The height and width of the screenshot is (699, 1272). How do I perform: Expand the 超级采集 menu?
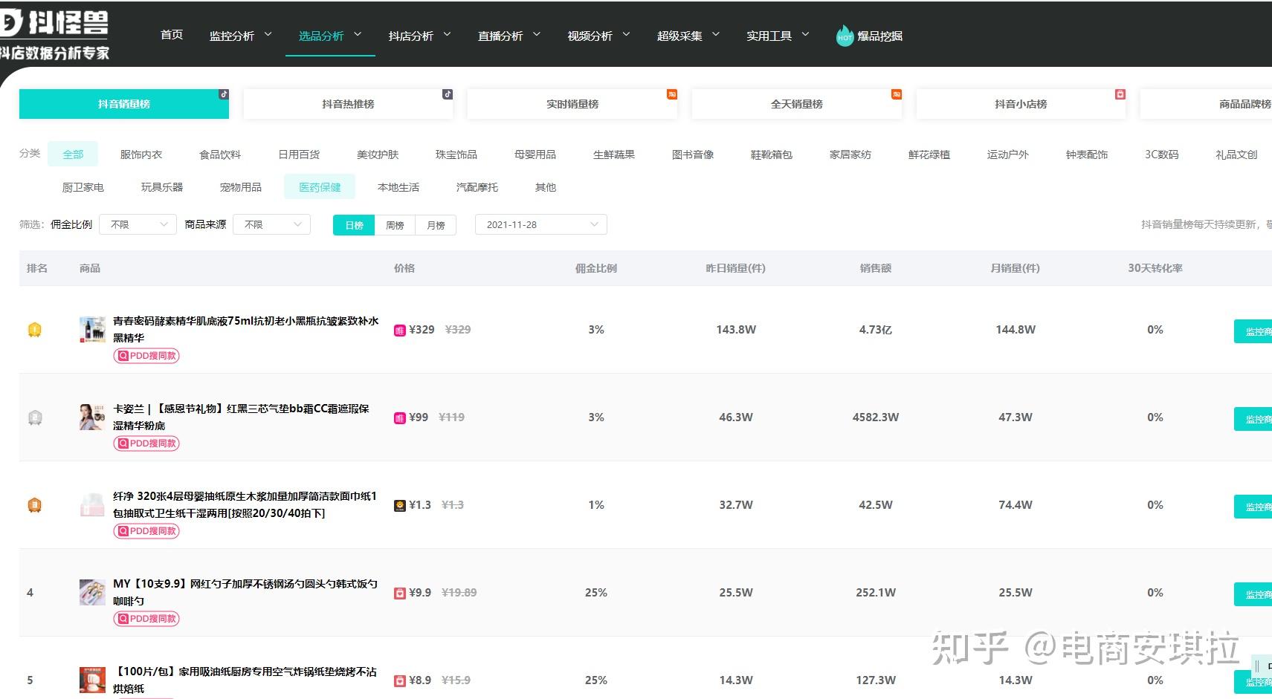point(688,36)
